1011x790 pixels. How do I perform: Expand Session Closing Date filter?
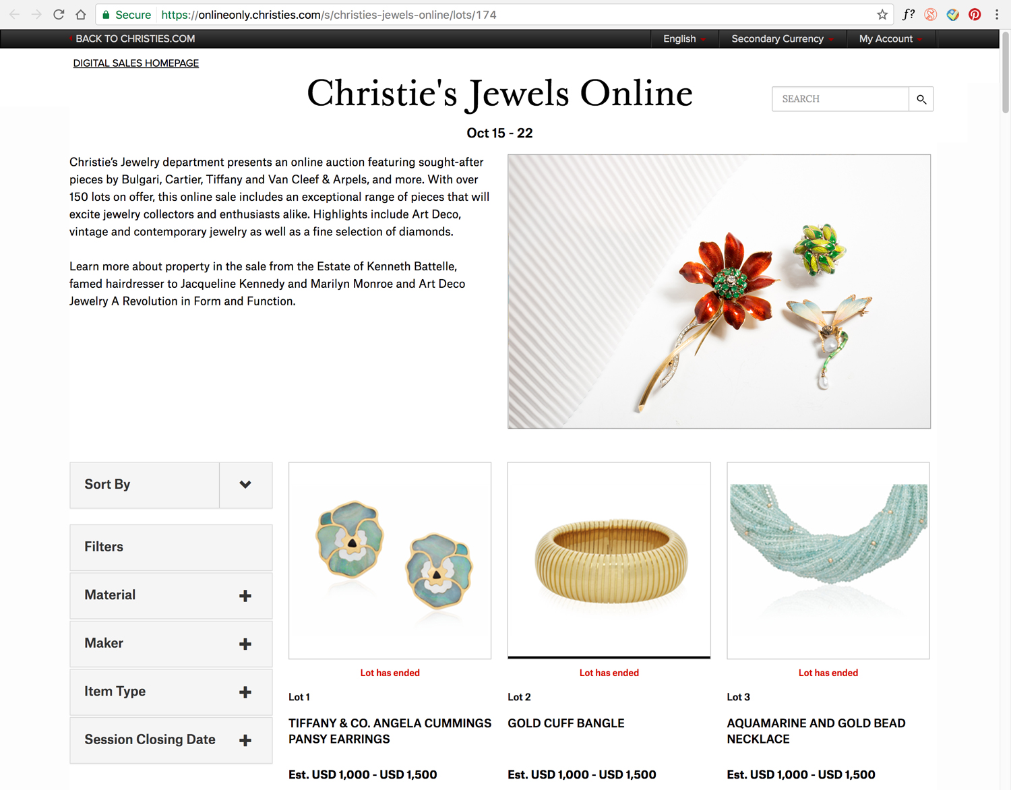(x=171, y=740)
